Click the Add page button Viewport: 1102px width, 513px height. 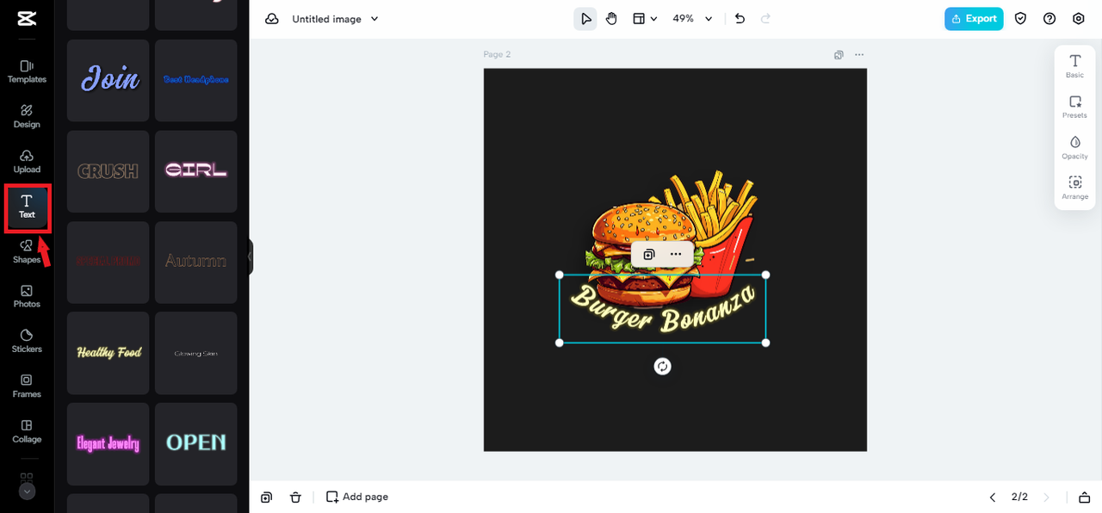pos(357,497)
